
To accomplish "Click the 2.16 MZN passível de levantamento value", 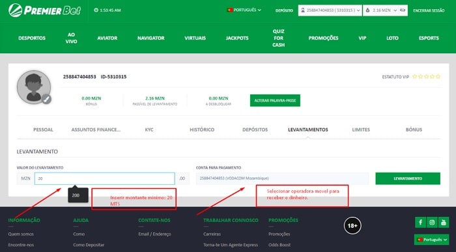I will (x=155, y=98).
